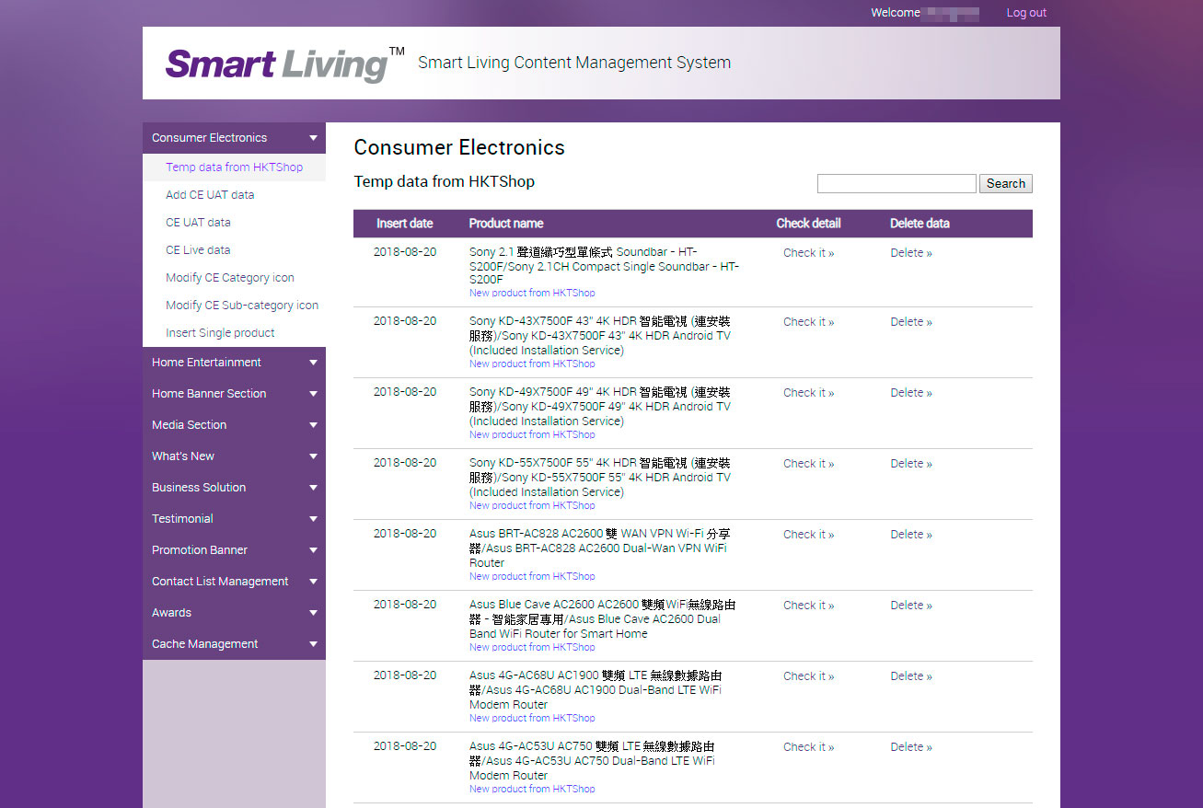Viewport: 1203px width, 808px height.
Task: Open Modify CE Category icon page
Action: [x=230, y=278]
